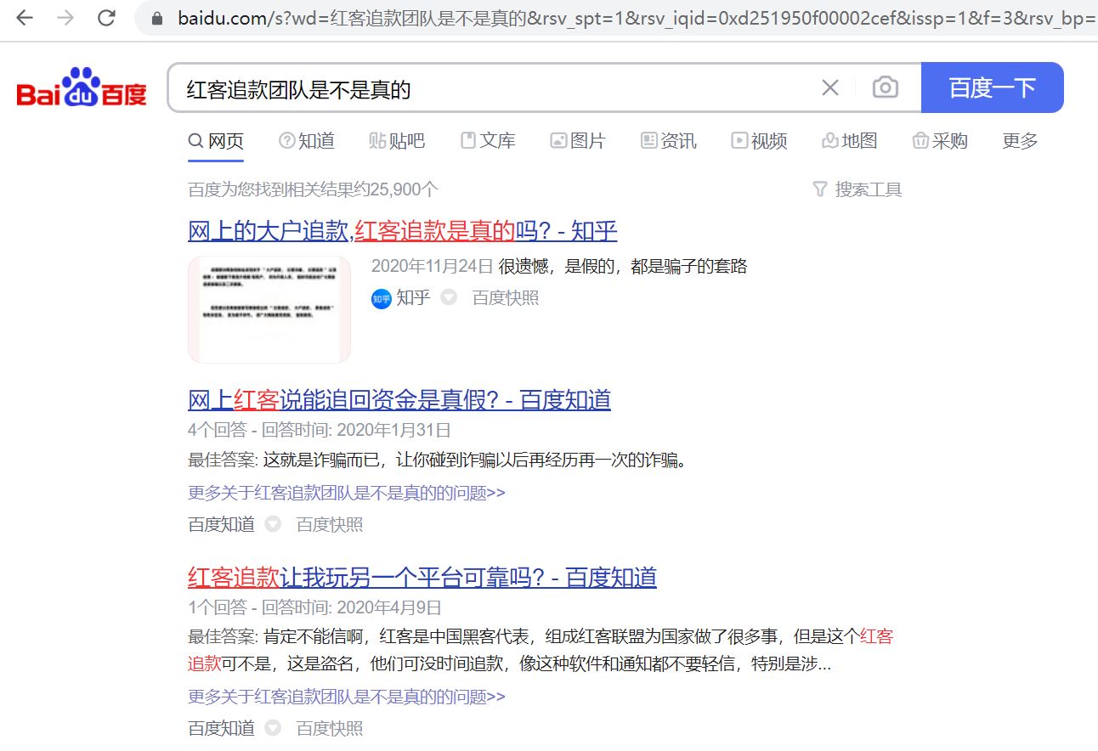Open the 采购 tab
This screenshot has height=751, width=1098.
coord(940,141)
